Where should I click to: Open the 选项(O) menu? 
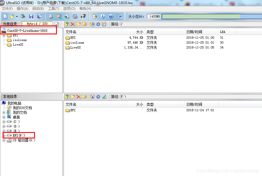(69, 9)
